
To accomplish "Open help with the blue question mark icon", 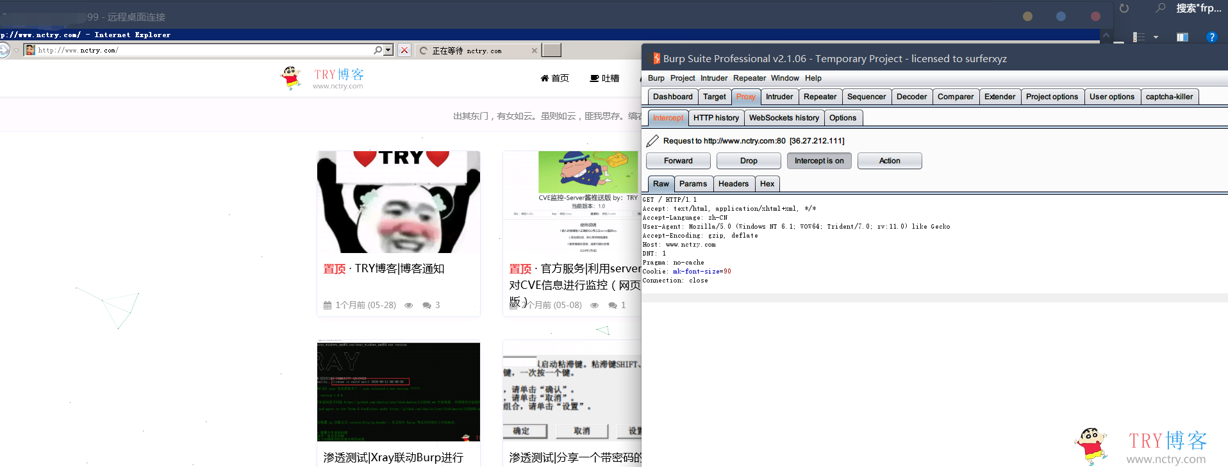I will click(x=1211, y=37).
